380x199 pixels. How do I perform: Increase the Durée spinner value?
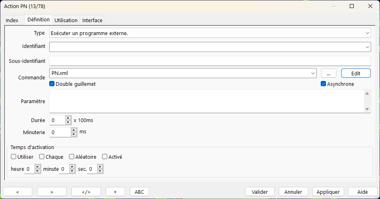pyautogui.click(x=68, y=118)
